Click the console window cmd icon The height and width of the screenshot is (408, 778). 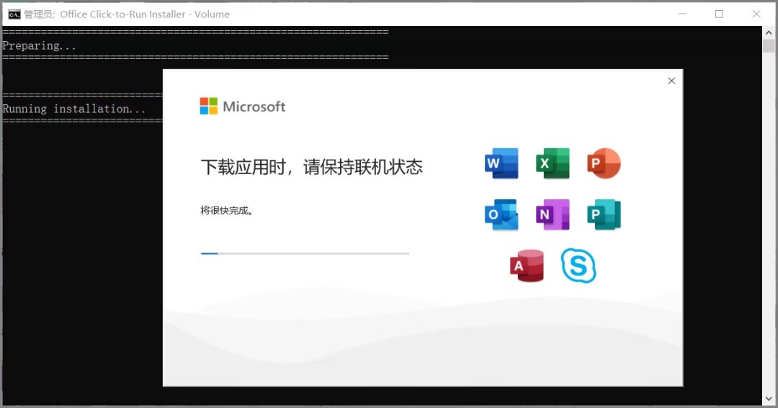click(x=14, y=14)
